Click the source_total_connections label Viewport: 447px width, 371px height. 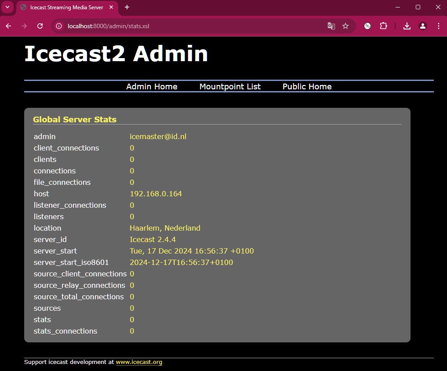pyautogui.click(x=79, y=297)
